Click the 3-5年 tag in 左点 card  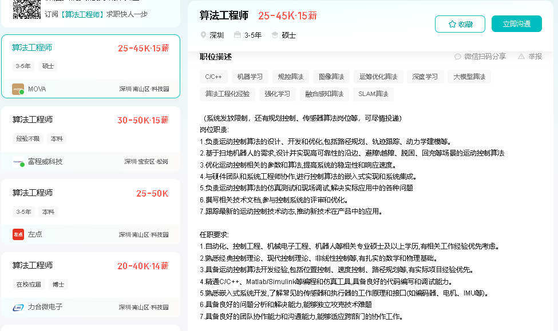point(23,212)
